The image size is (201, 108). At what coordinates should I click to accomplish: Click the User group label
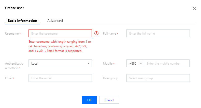110,78
